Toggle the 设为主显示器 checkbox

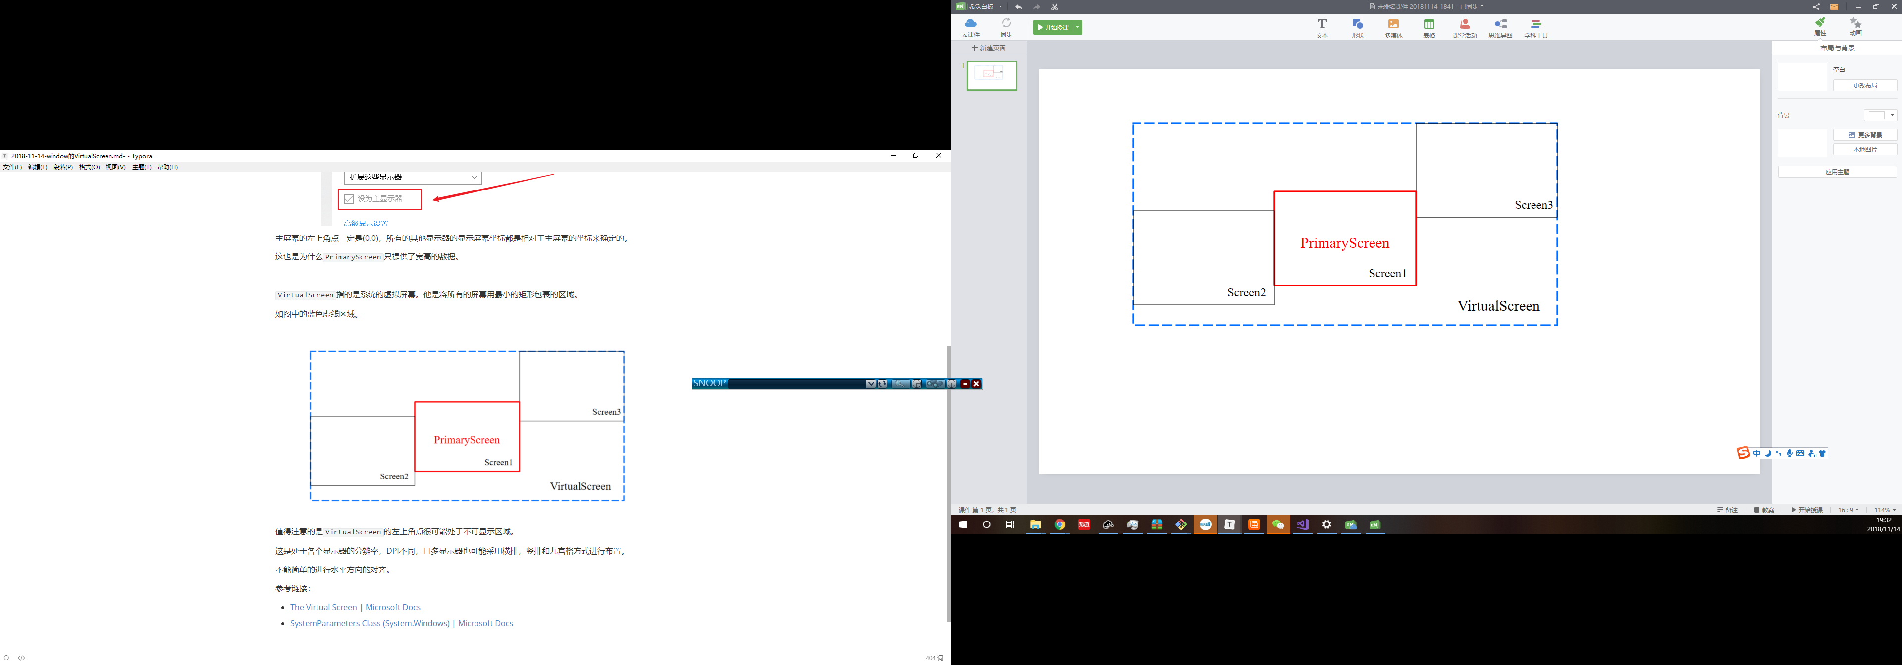point(349,199)
